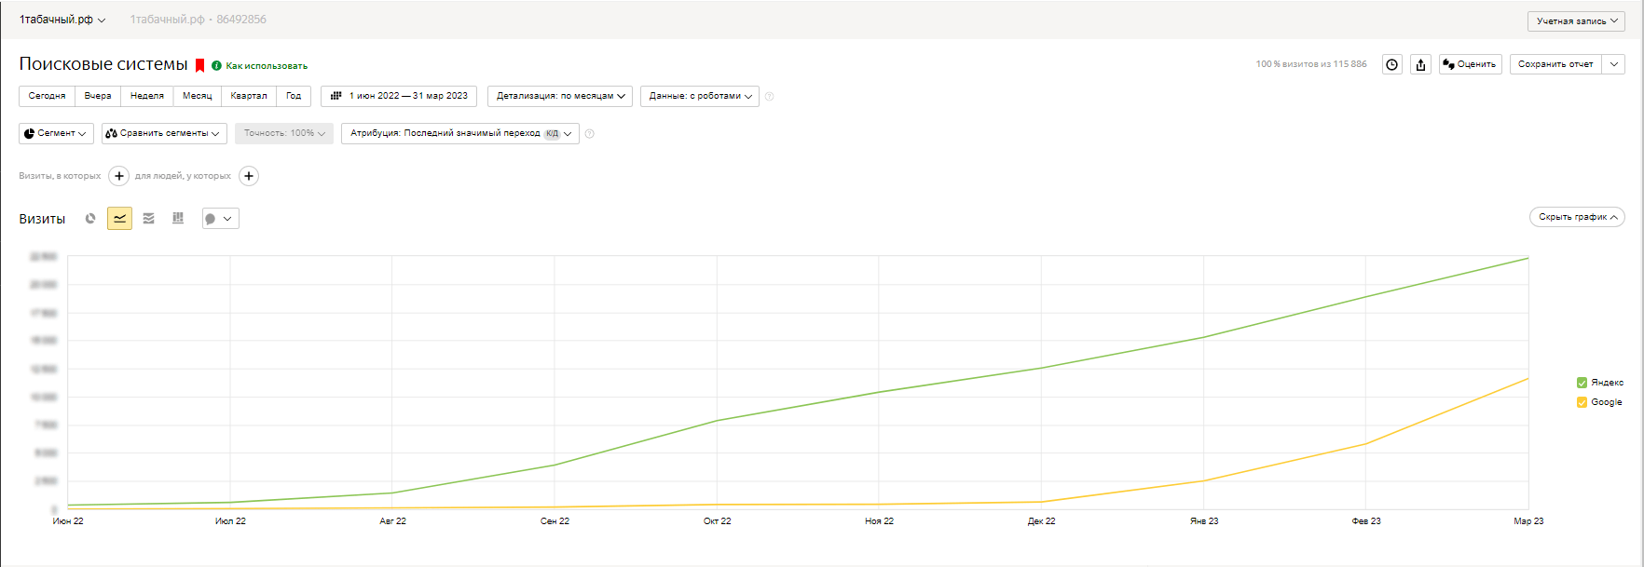Select the line chart view icon
This screenshot has height=567, width=1644.
[x=119, y=218]
